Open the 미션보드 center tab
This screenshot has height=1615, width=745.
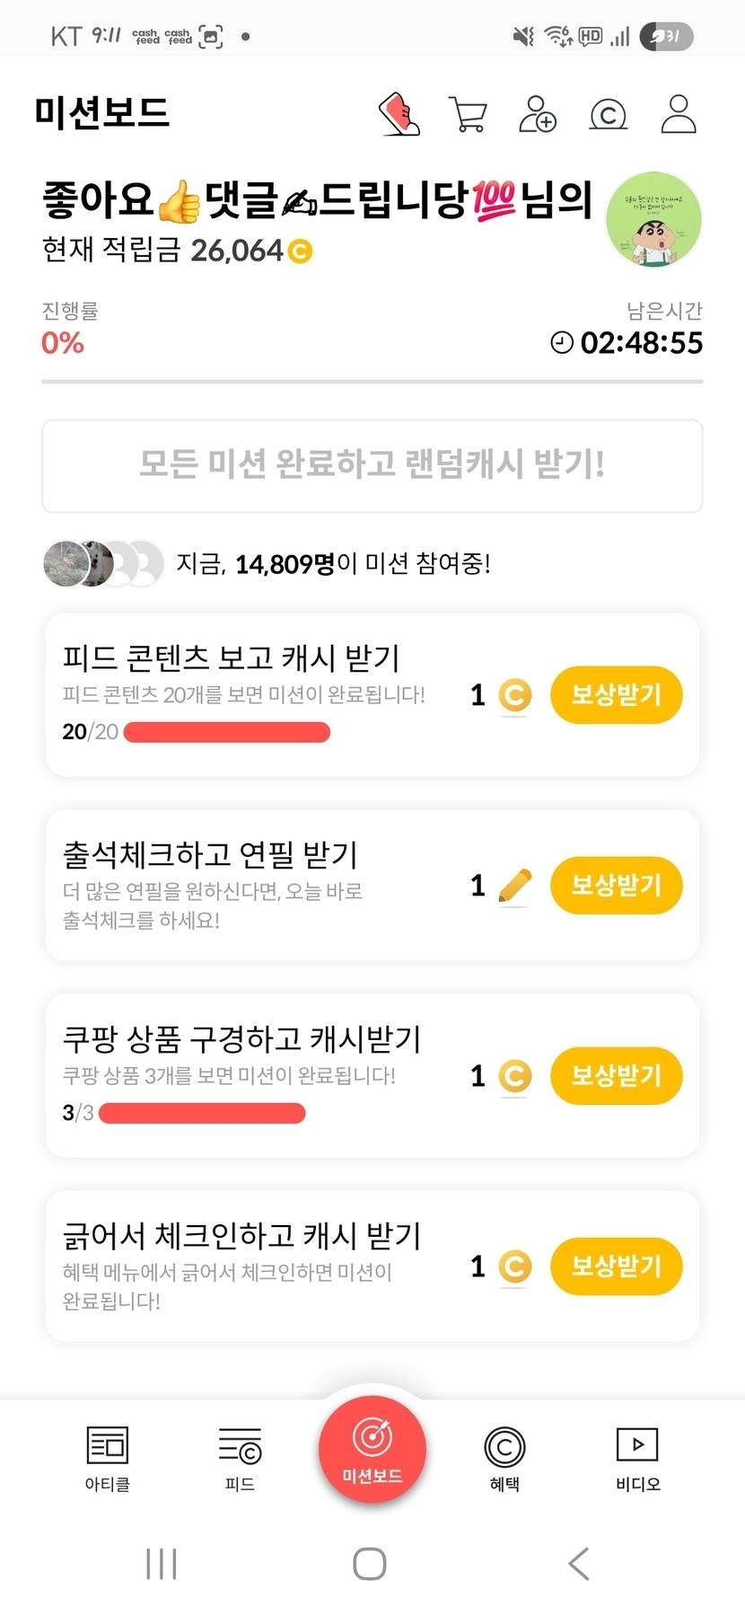tap(372, 1449)
